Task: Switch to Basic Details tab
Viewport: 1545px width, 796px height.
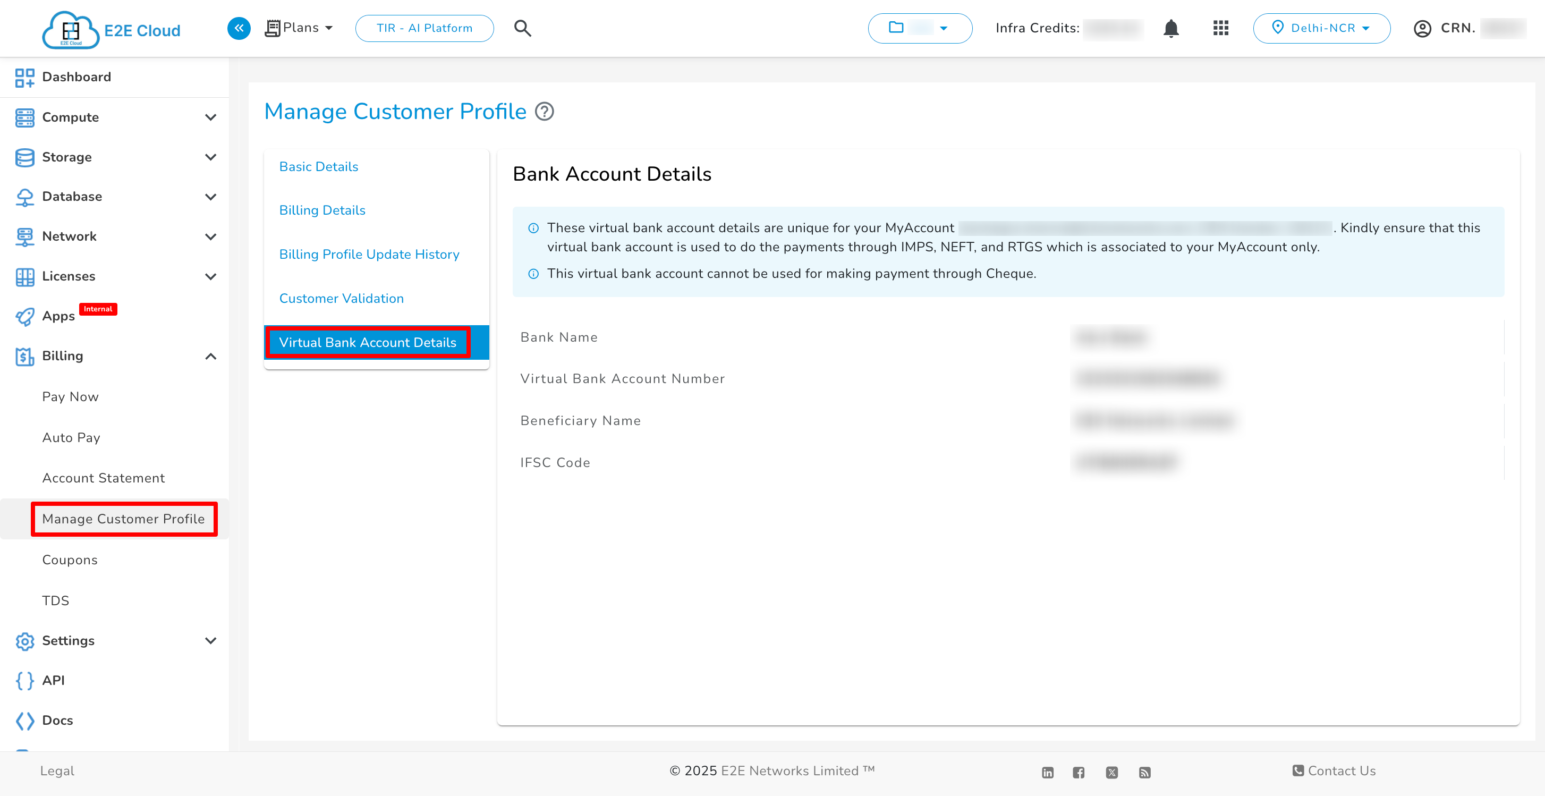Action: tap(318, 167)
